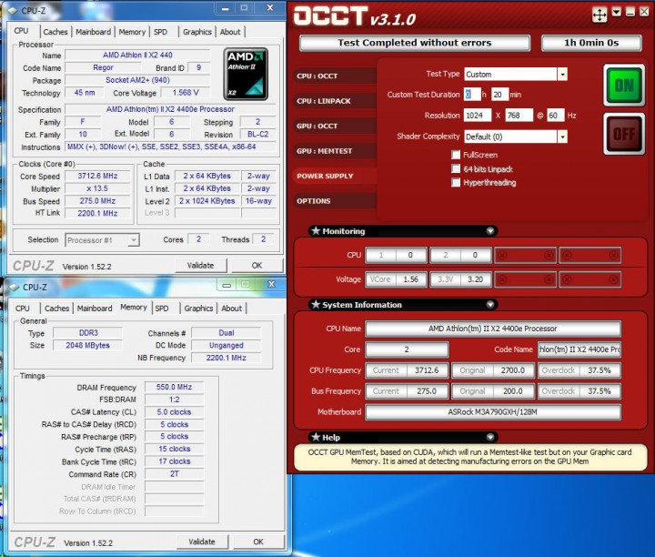Click the Test Completed without errors status bar

(415, 43)
